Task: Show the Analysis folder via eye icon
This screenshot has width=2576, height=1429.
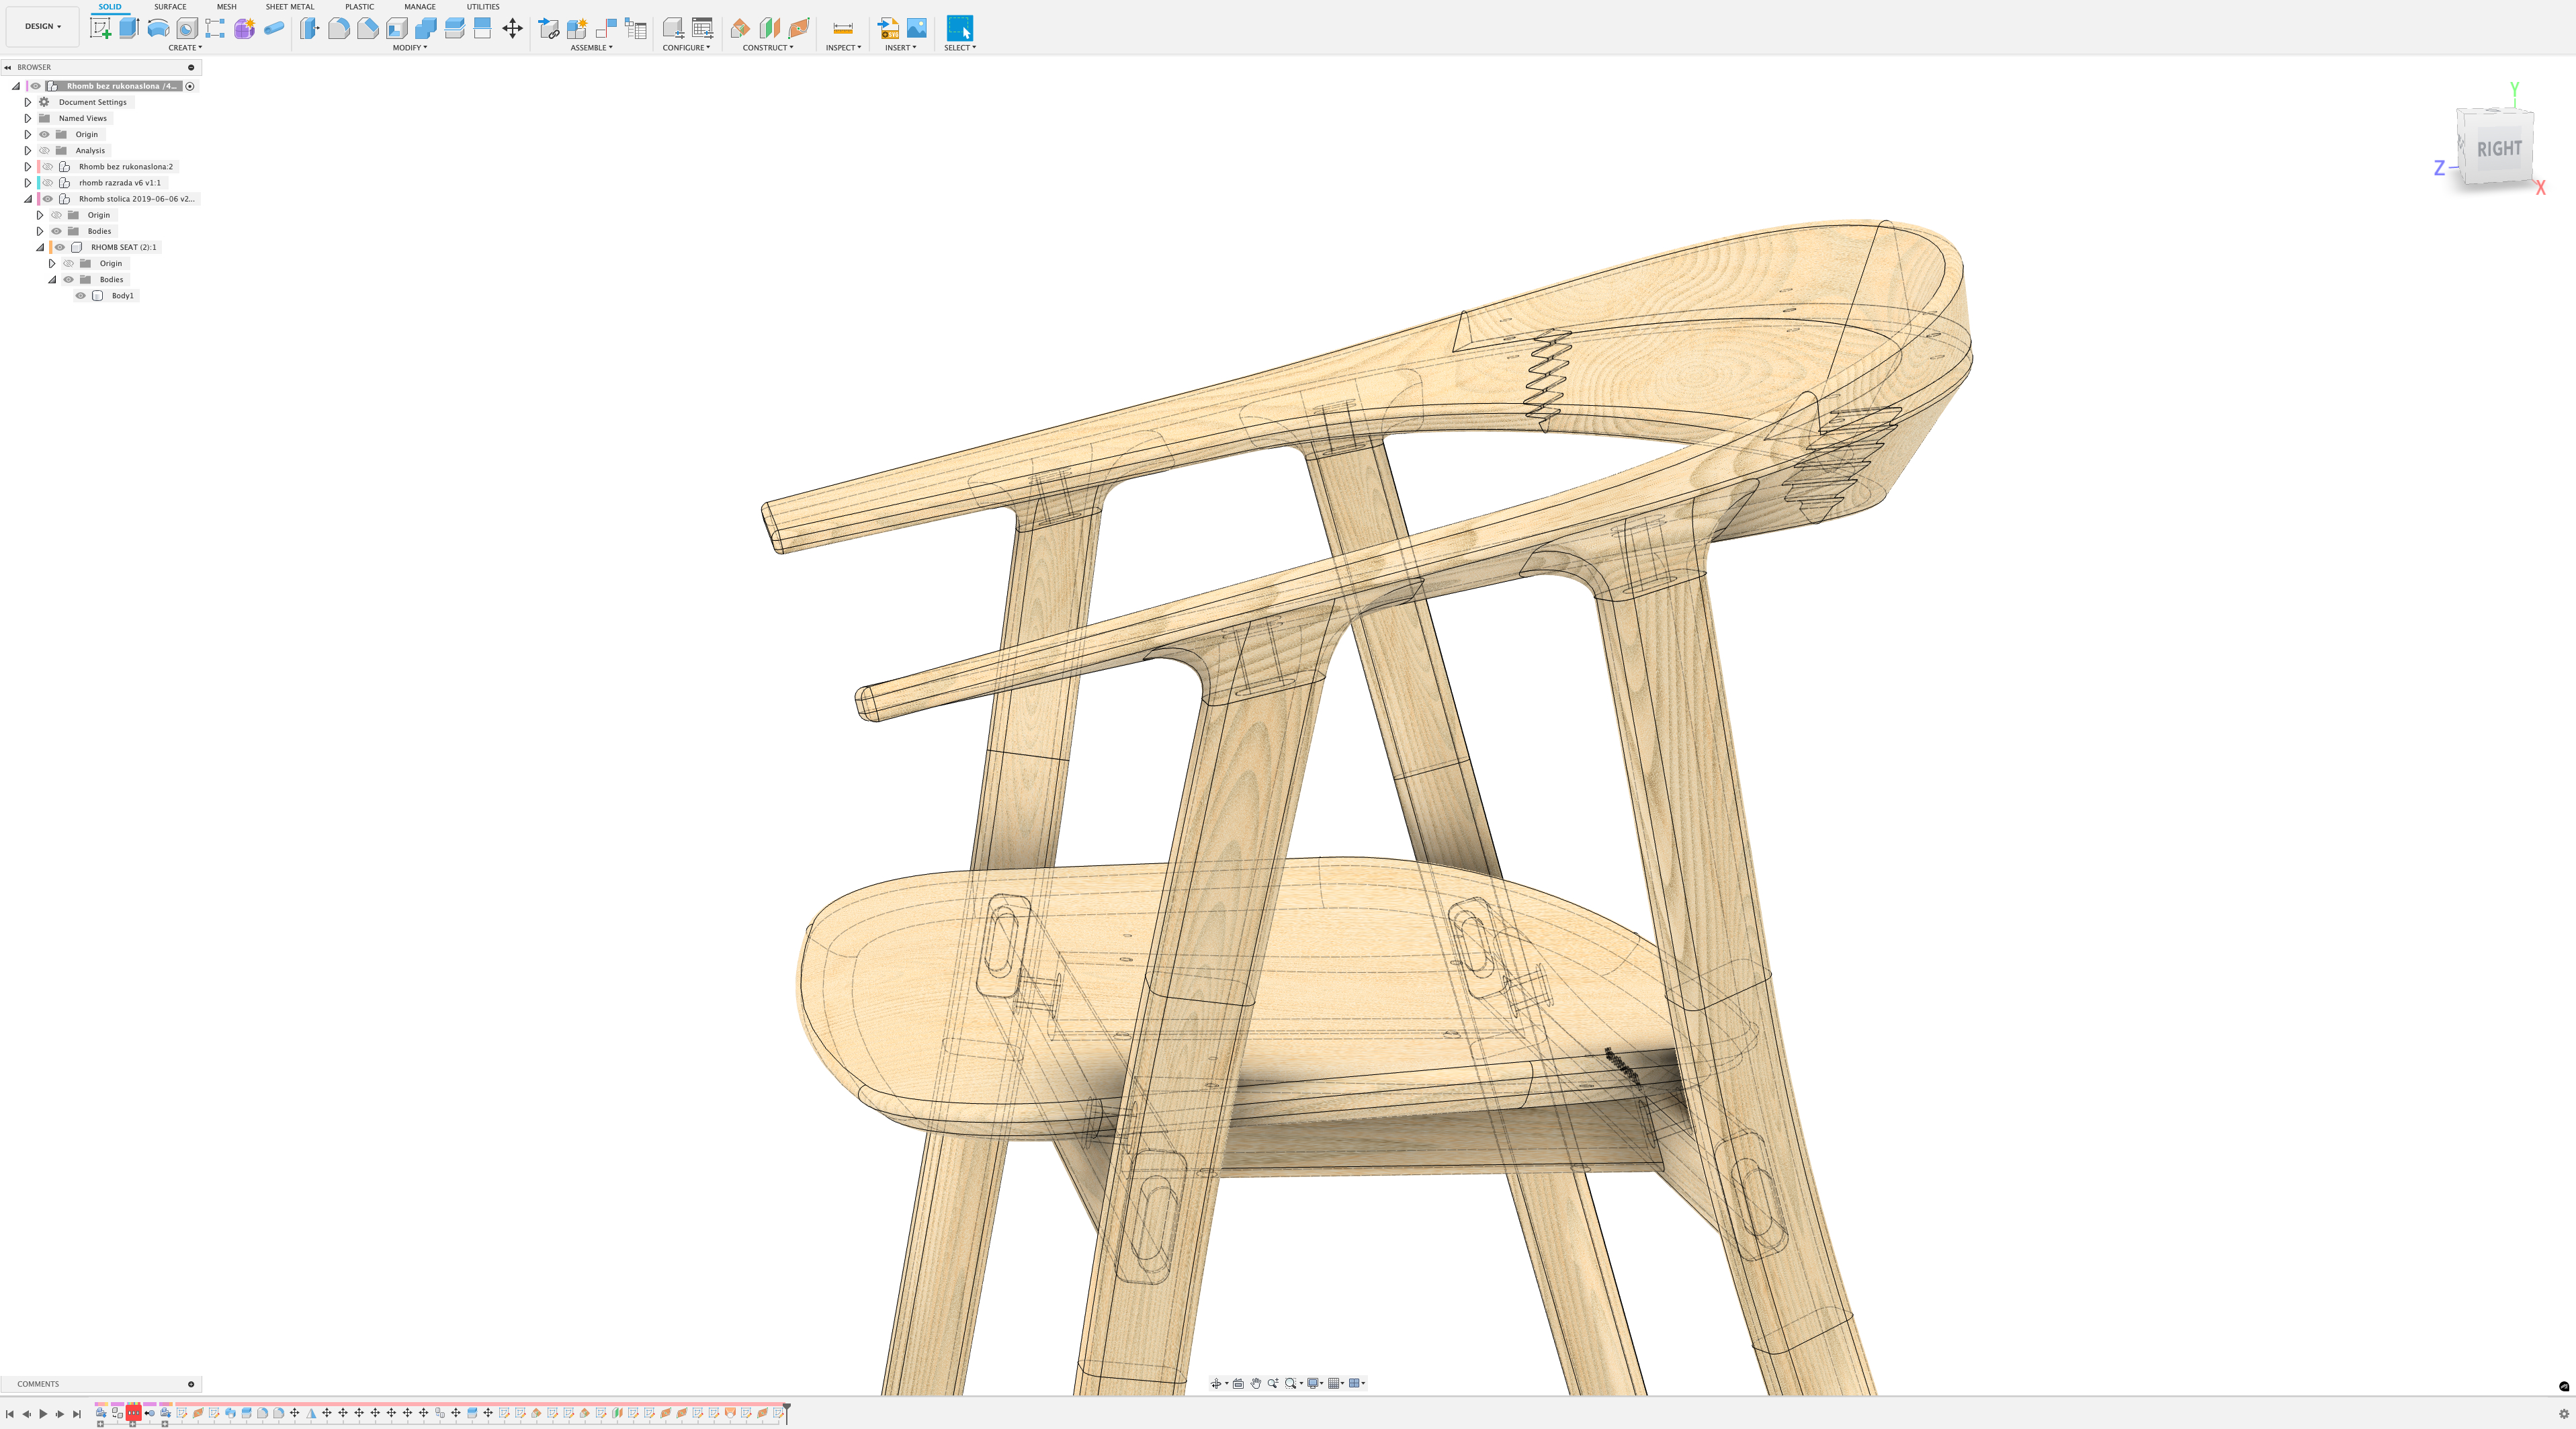Action: pyautogui.click(x=44, y=150)
